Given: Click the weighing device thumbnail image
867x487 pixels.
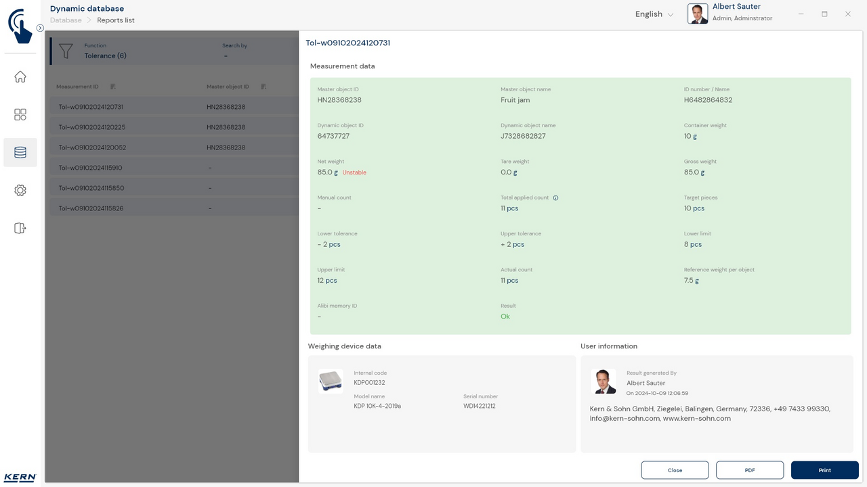Looking at the screenshot, I should (331, 381).
